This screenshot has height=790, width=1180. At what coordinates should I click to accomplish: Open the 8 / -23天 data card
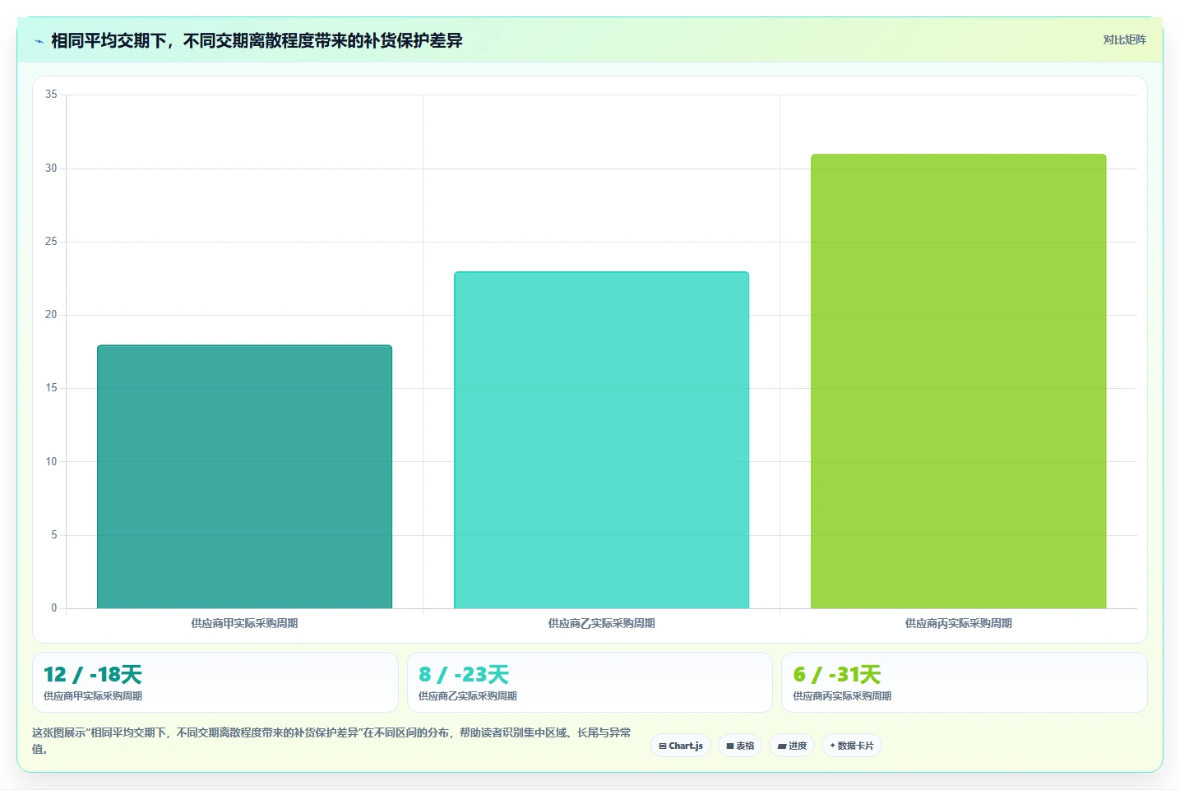pyautogui.click(x=590, y=682)
